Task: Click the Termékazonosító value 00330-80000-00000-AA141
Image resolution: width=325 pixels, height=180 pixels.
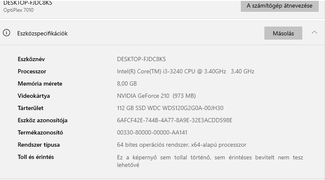Action: (152, 132)
